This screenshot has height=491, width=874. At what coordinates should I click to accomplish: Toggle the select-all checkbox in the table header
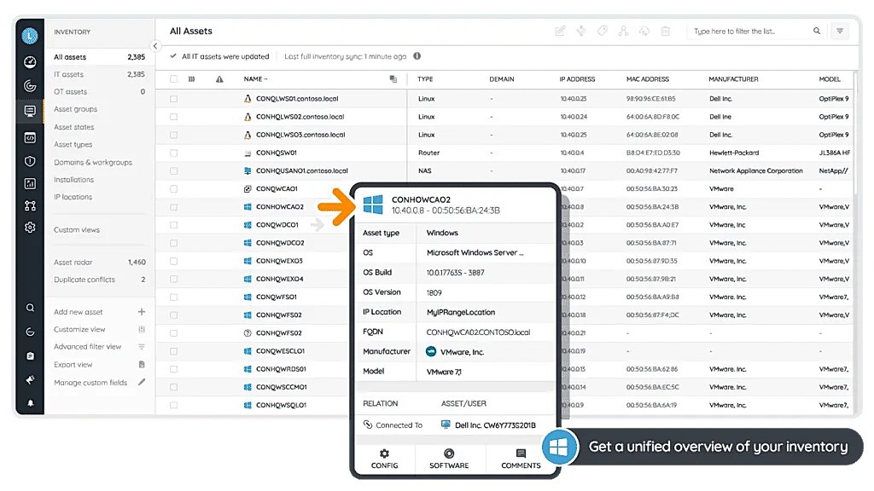[174, 78]
